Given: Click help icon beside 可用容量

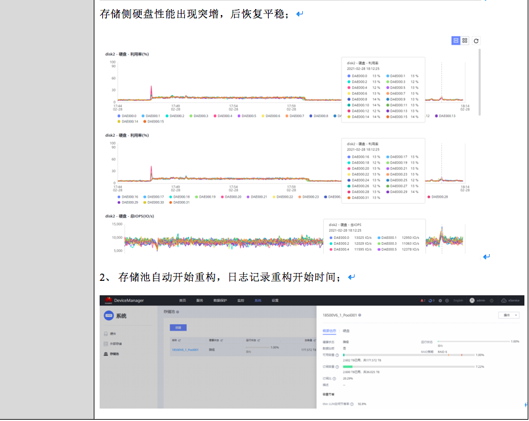Looking at the screenshot, I should pyautogui.click(x=337, y=355).
